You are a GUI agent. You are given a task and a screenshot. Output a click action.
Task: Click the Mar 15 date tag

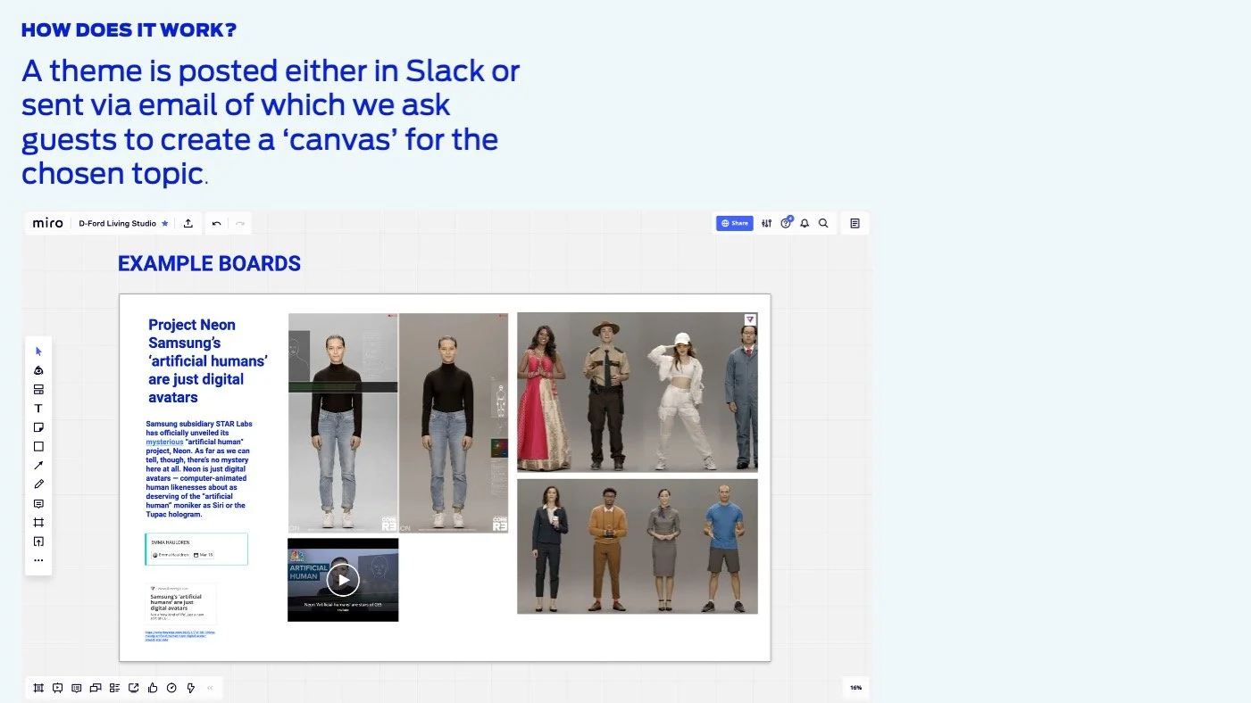204,555
